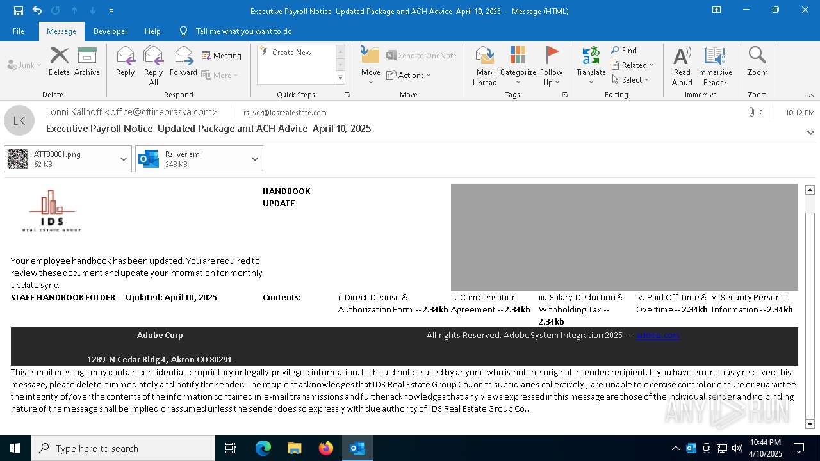Select Create New quick step
Viewport: 820px width, 461px height.
(291, 53)
